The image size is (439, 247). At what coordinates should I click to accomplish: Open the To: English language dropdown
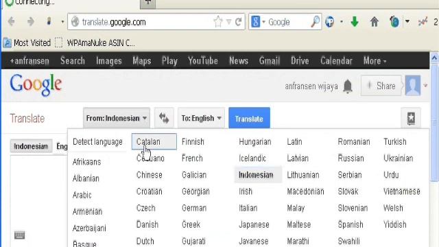201,118
